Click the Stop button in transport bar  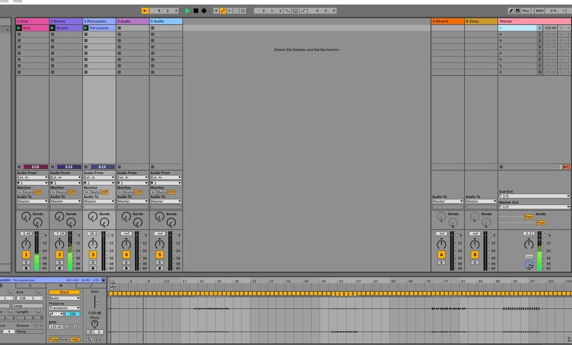click(196, 11)
